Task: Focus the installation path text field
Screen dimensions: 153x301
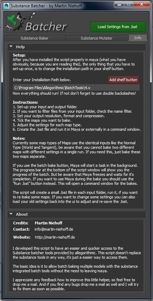Action: 76,88
